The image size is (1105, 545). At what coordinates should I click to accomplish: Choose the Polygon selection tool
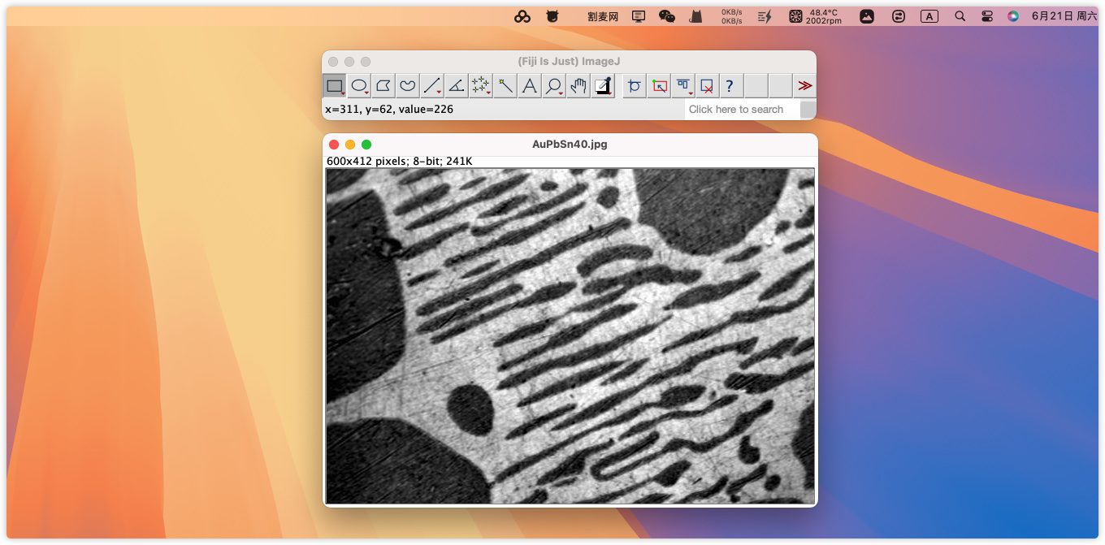[x=383, y=85]
